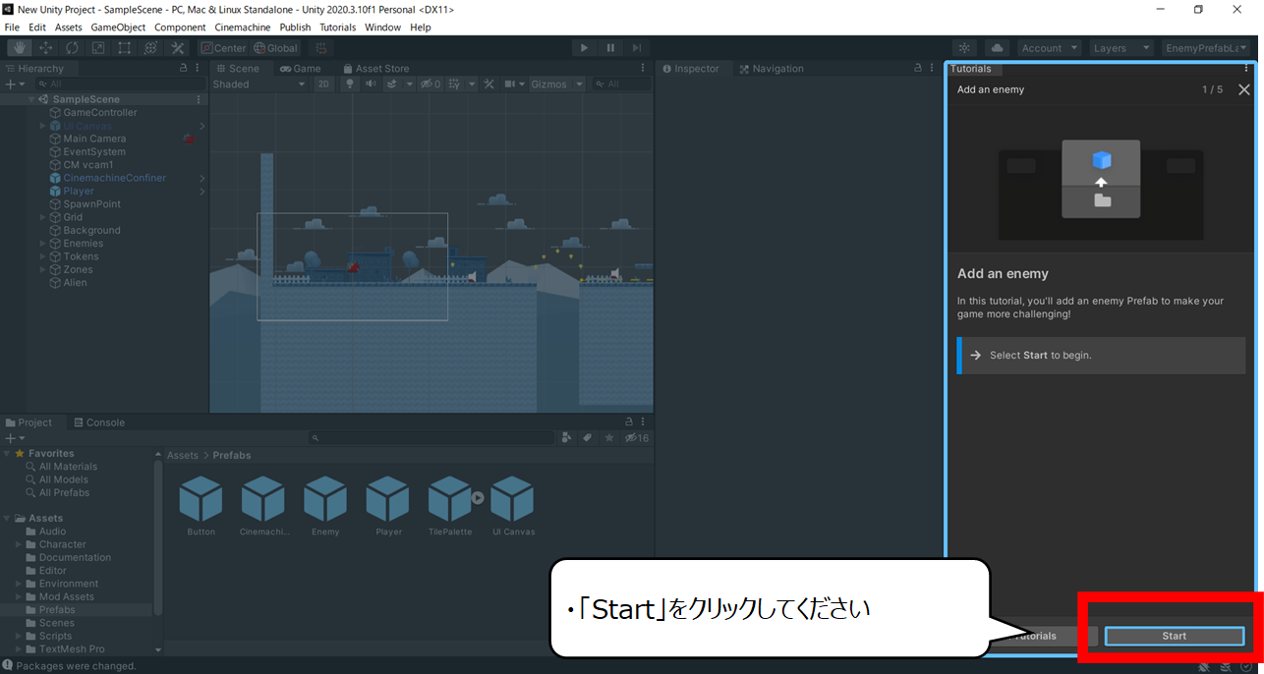Toggle Center pivot mode
Viewport: 1264px width, 674px height.
tap(223, 47)
